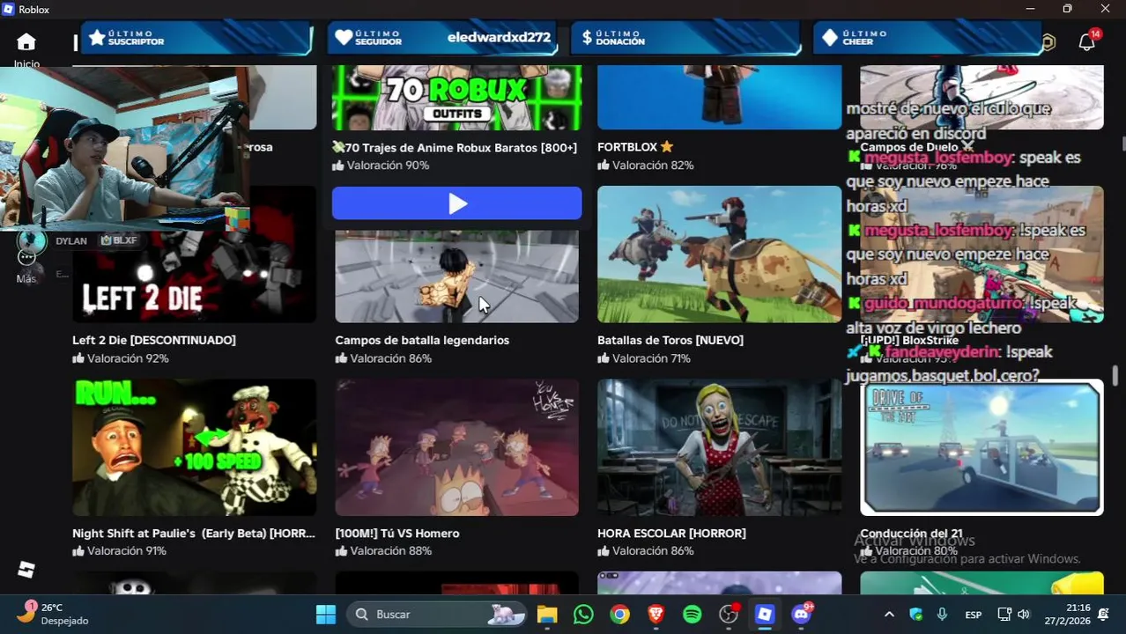Open Windows notification center bell

(x=1104, y=615)
